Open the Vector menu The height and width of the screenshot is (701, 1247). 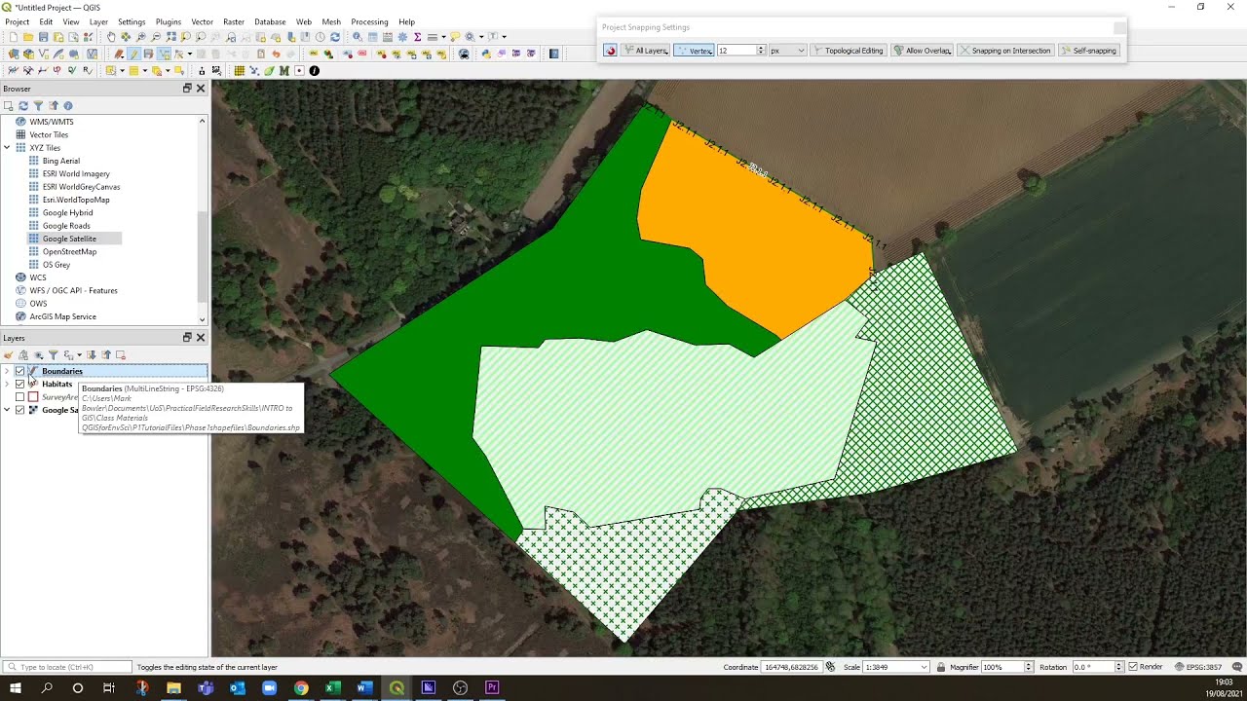tap(202, 21)
